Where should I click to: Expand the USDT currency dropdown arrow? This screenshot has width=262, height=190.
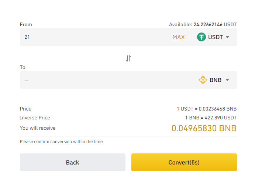pos(227,37)
